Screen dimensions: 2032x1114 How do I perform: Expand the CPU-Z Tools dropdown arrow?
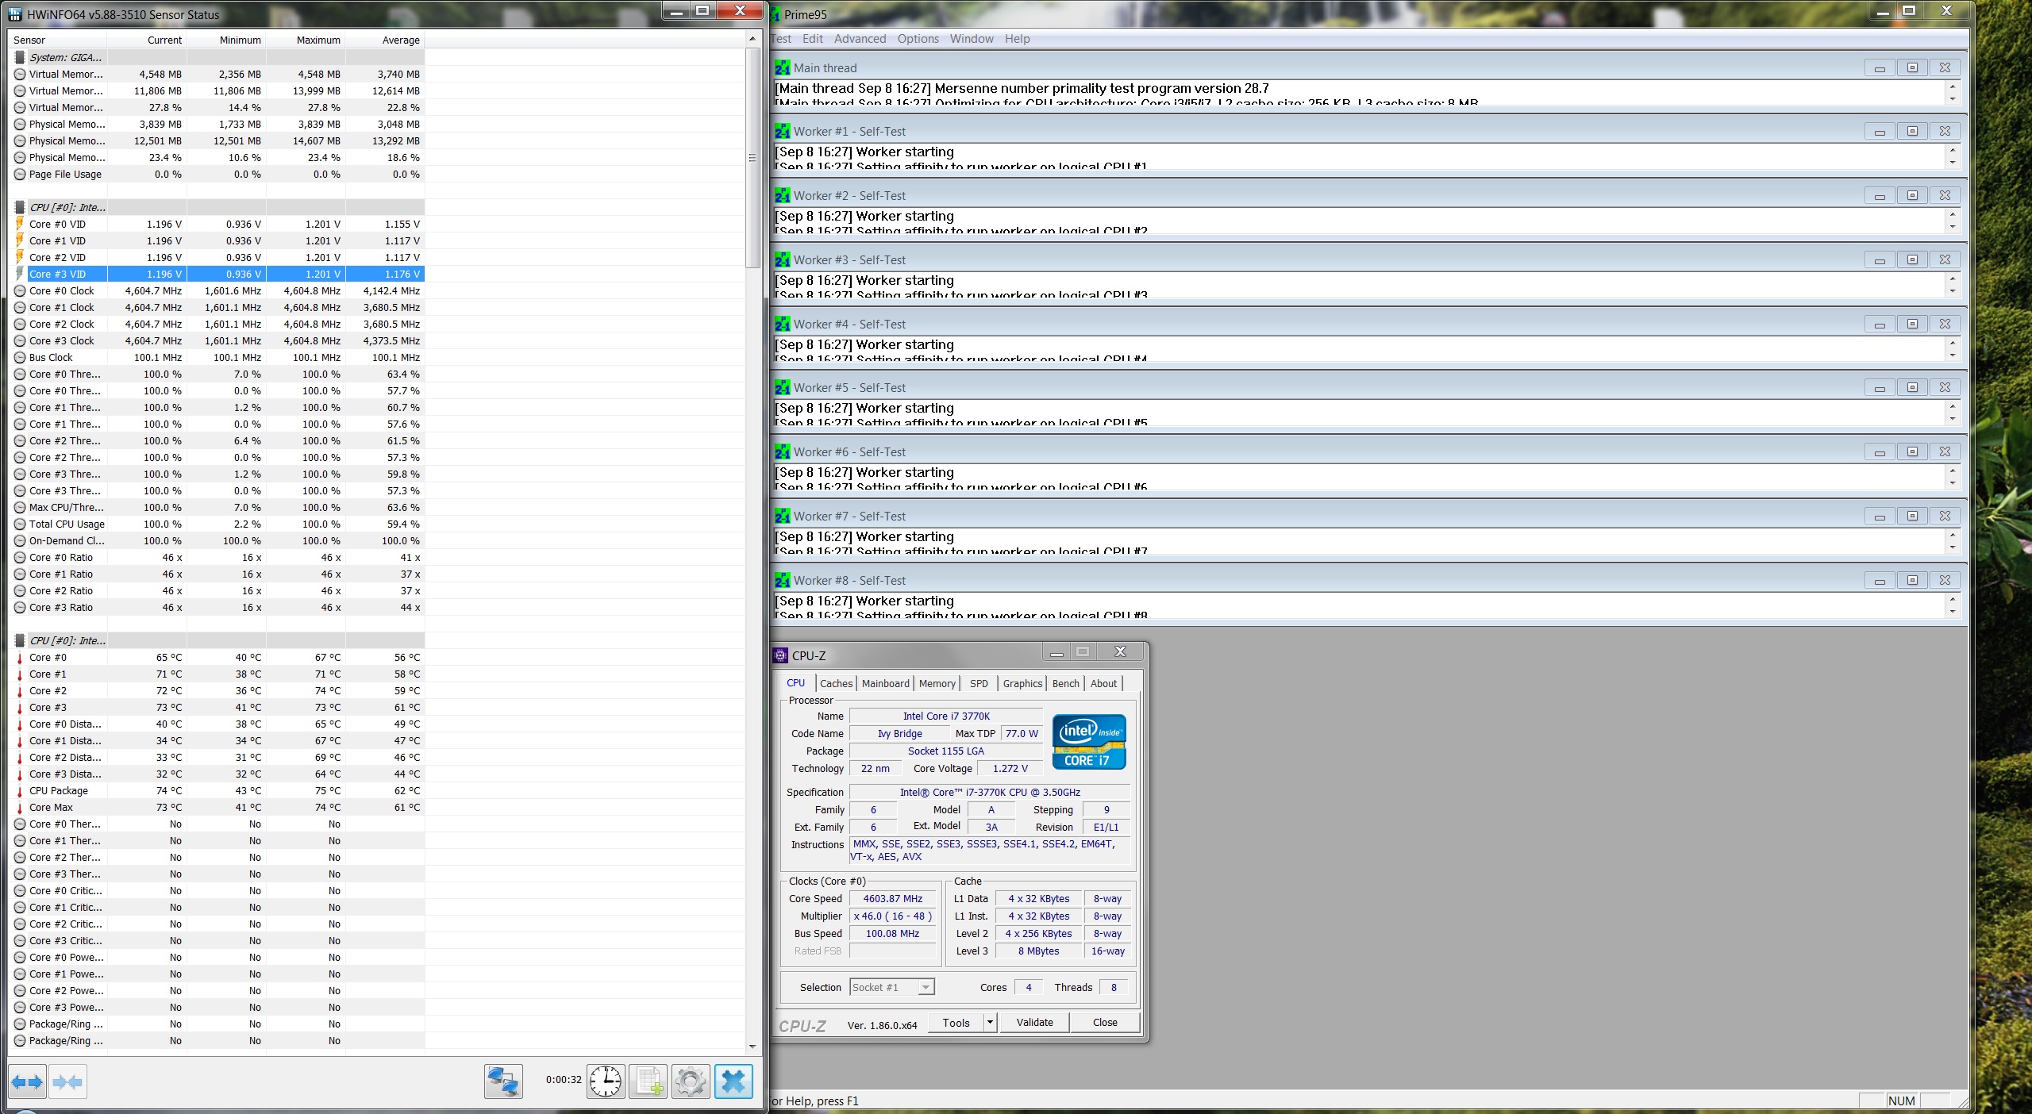(990, 1023)
